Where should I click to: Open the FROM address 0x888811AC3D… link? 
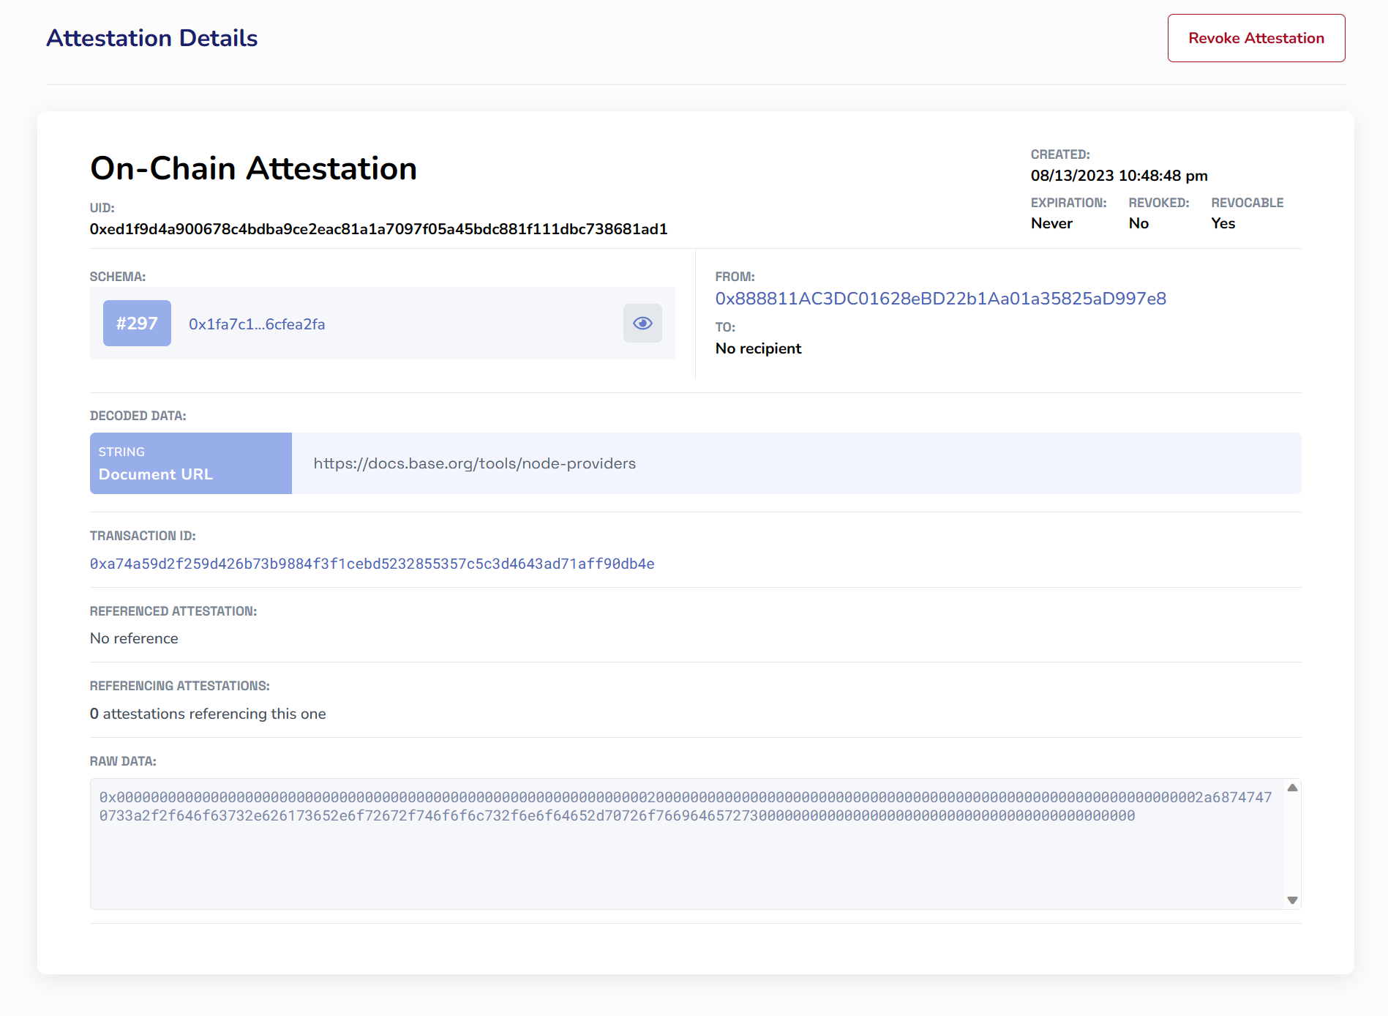940,299
